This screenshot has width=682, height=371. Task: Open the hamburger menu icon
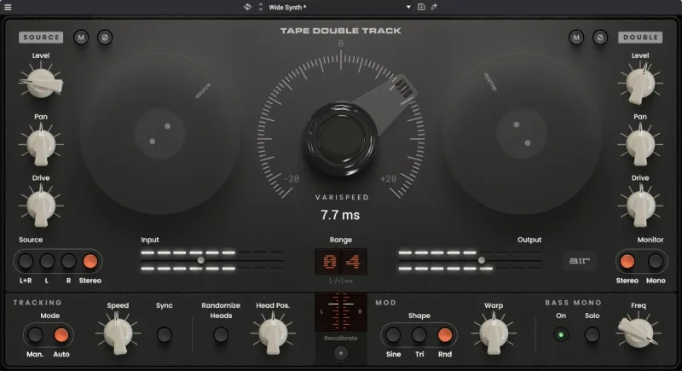(8, 7)
